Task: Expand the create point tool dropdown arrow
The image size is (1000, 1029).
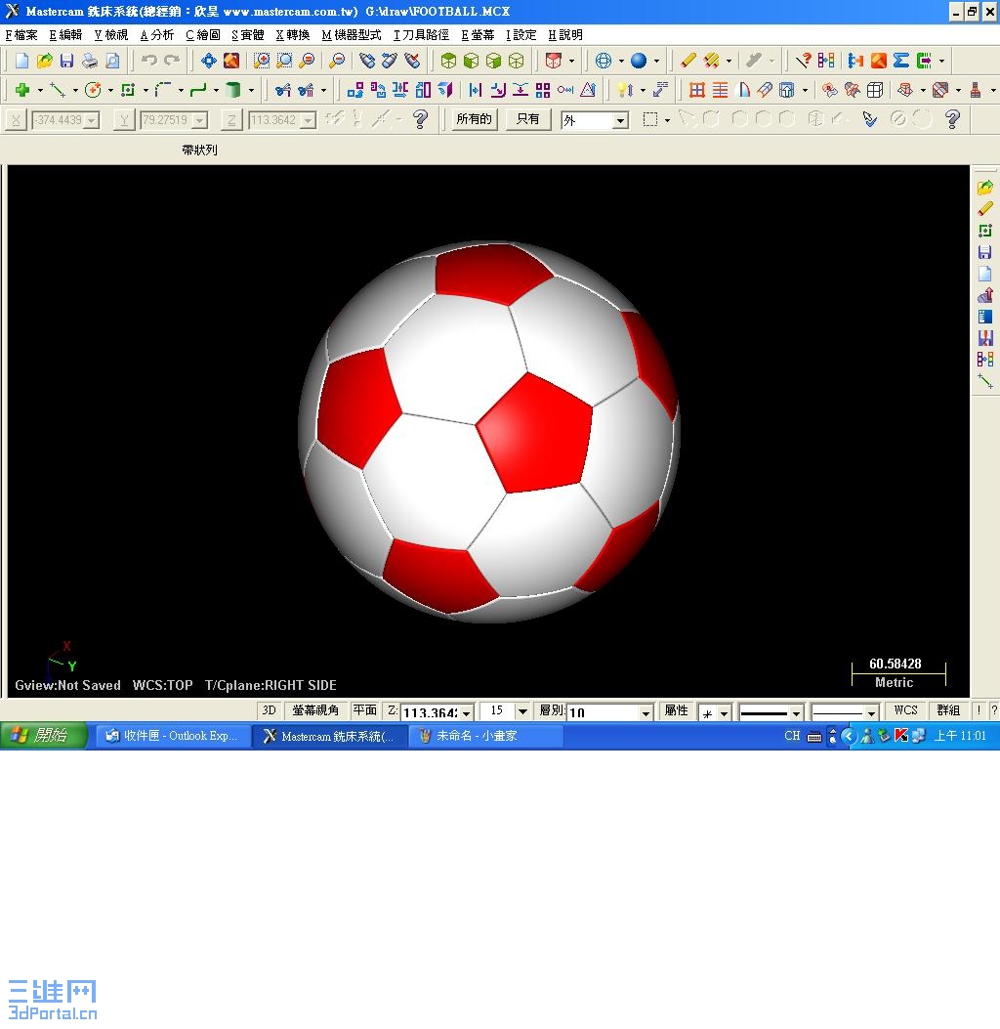Action: (x=40, y=91)
